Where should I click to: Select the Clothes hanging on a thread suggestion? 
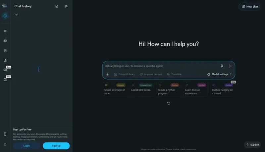click(x=222, y=89)
